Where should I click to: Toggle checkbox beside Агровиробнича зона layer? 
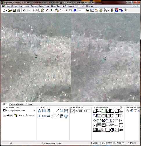4,110
